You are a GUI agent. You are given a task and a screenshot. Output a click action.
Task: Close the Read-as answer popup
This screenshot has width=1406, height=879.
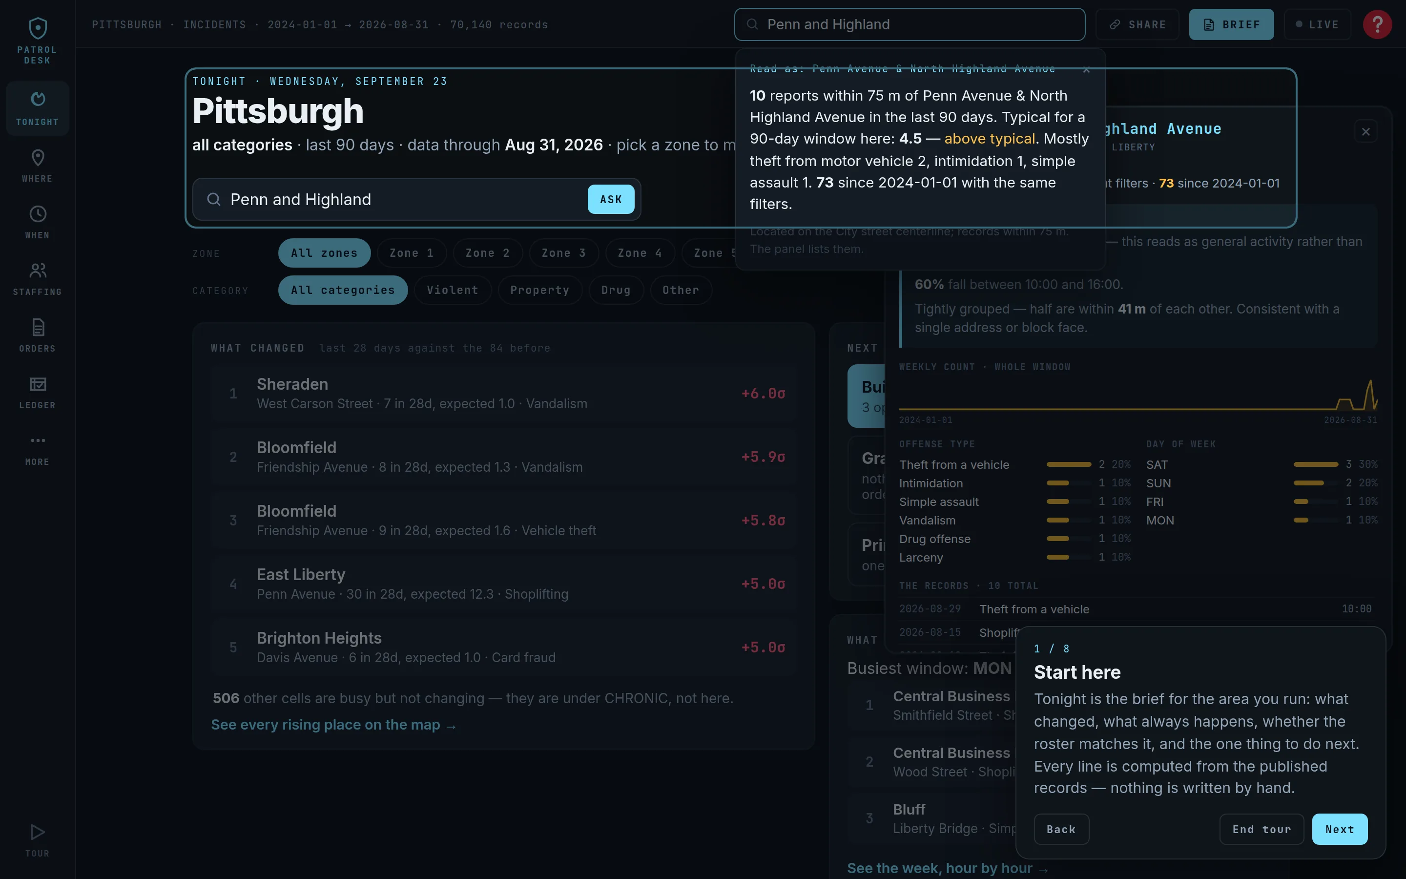point(1086,70)
